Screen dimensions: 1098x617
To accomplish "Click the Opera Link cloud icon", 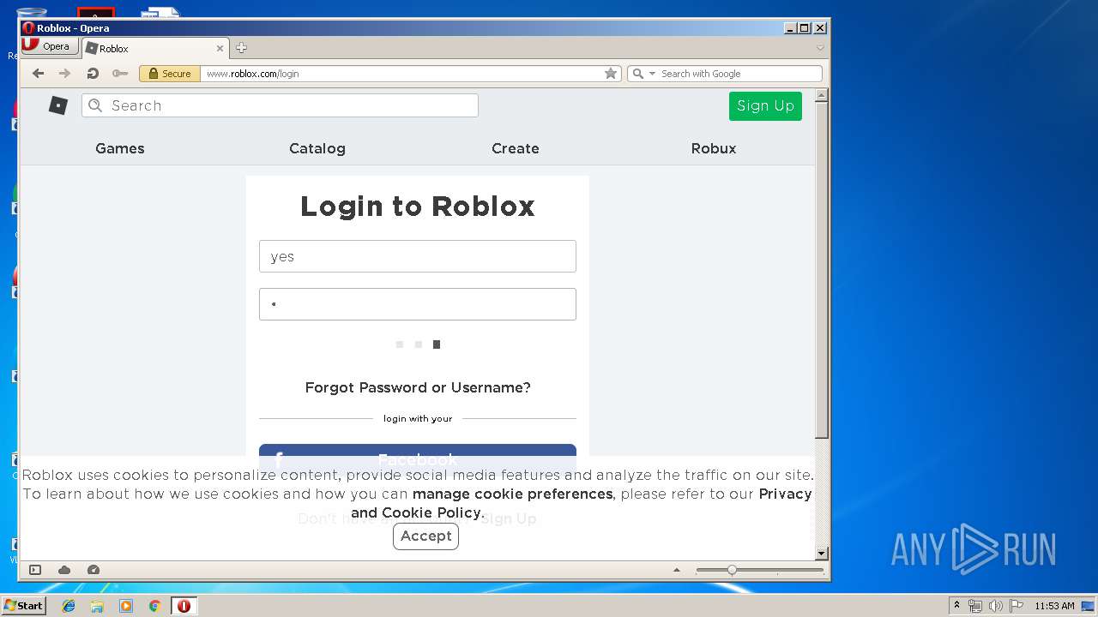I will pos(64,570).
